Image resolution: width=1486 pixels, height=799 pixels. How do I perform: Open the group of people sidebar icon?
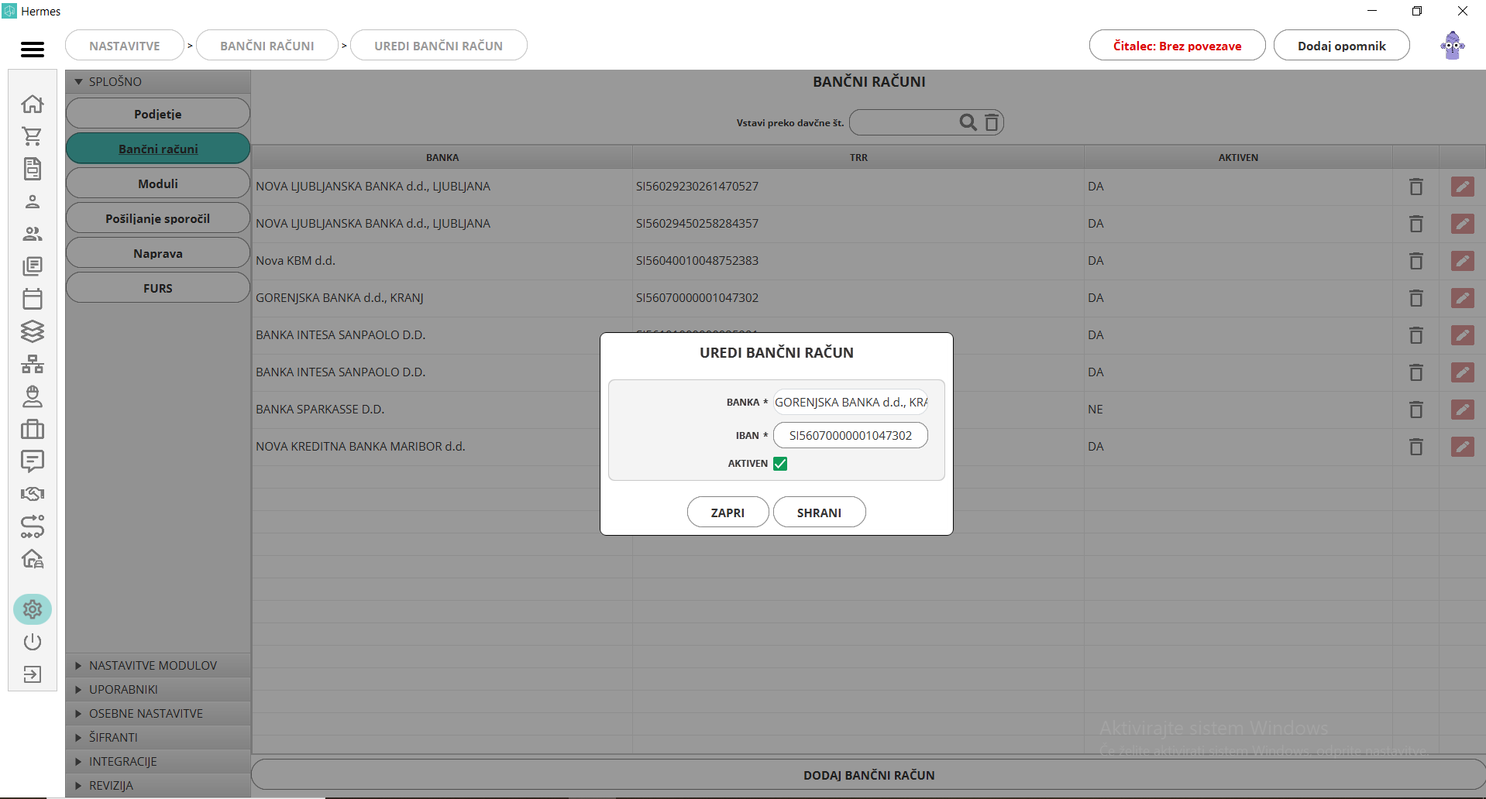pos(33,234)
